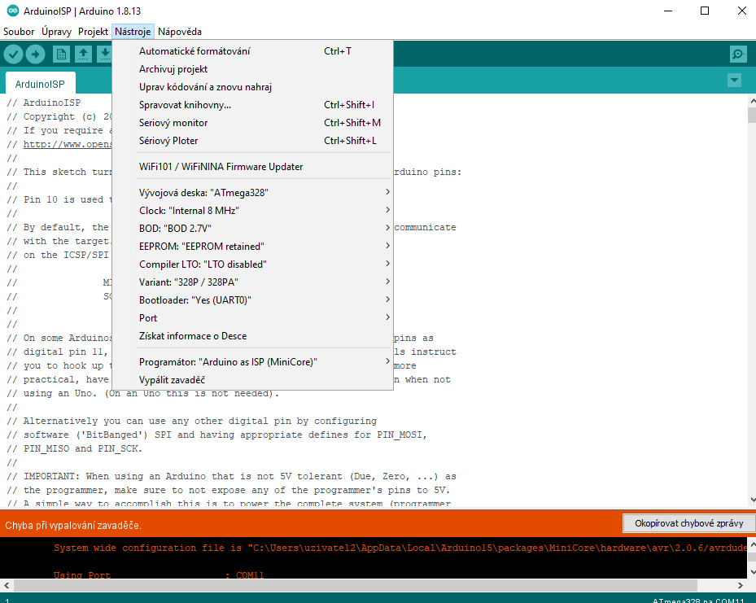Screen dimensions: 756x603
Task: Open the tab options dropdown arrow
Action: 735,81
